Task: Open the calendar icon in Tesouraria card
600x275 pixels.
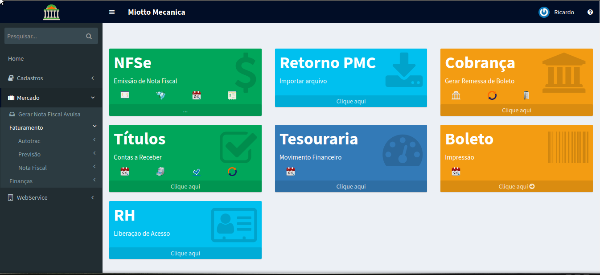Action: click(291, 172)
